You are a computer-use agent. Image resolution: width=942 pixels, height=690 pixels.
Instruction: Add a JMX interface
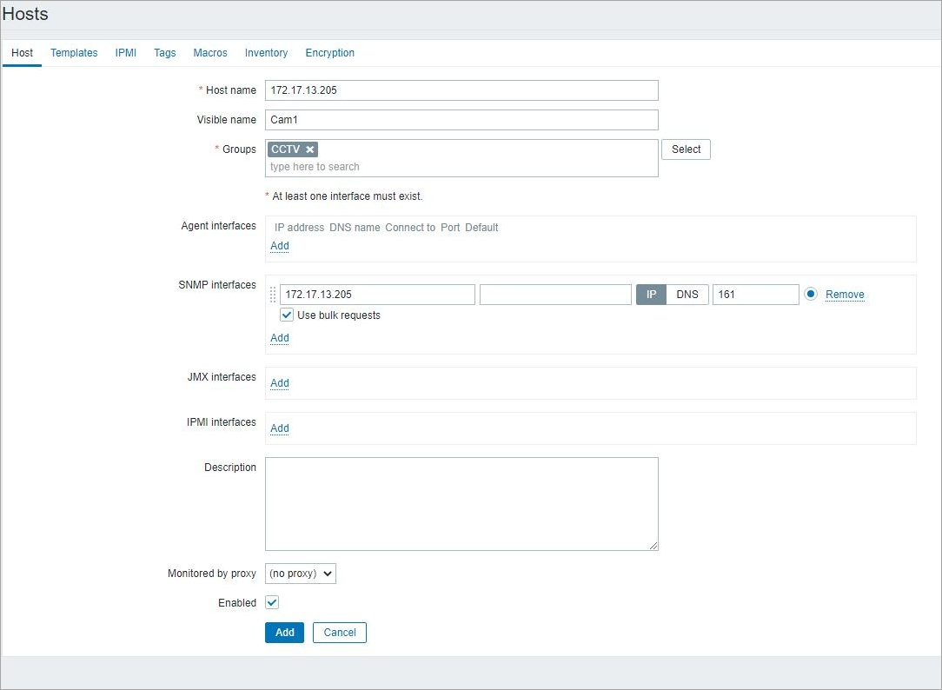(x=279, y=383)
